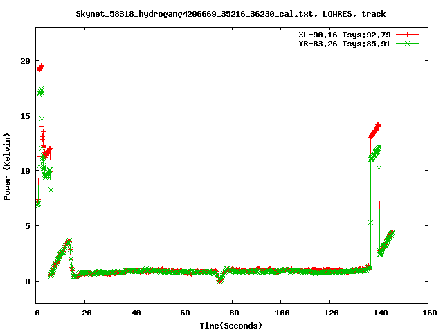Click the x-axis tick label 140

point(380,313)
